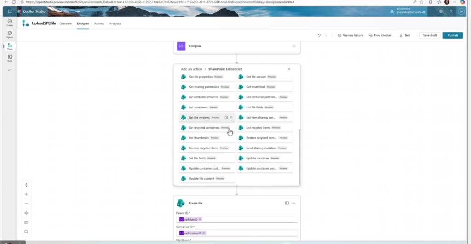Switch to the Overview tab

pyautogui.click(x=65, y=23)
